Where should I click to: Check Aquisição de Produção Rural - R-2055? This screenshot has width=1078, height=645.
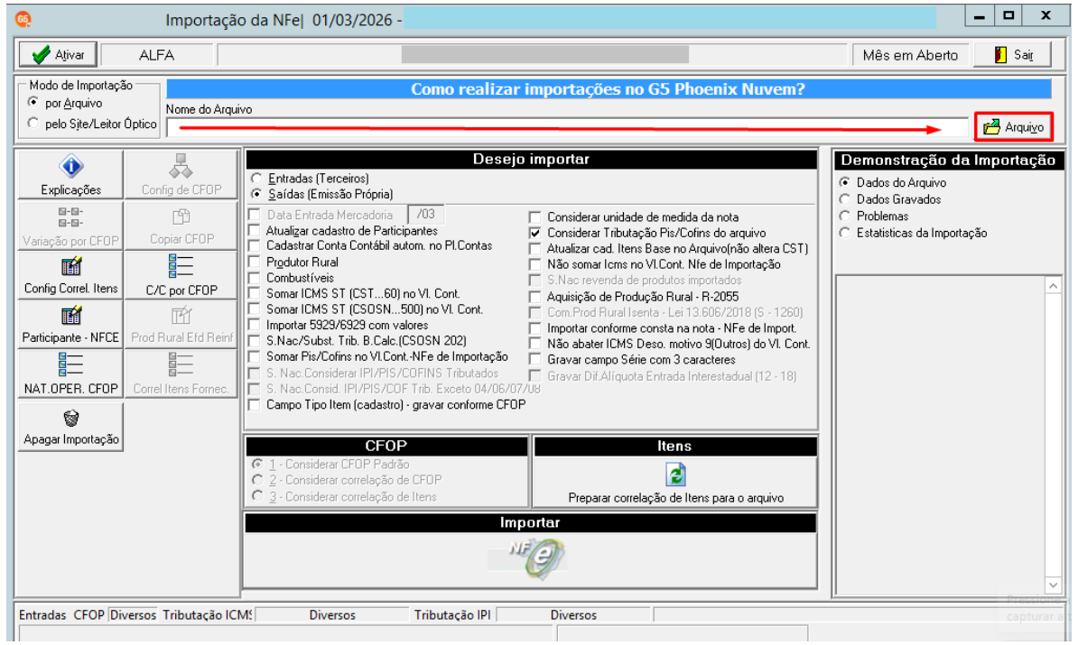pyautogui.click(x=534, y=297)
